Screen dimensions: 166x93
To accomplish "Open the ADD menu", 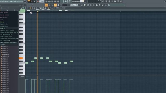I will [3, 1].
